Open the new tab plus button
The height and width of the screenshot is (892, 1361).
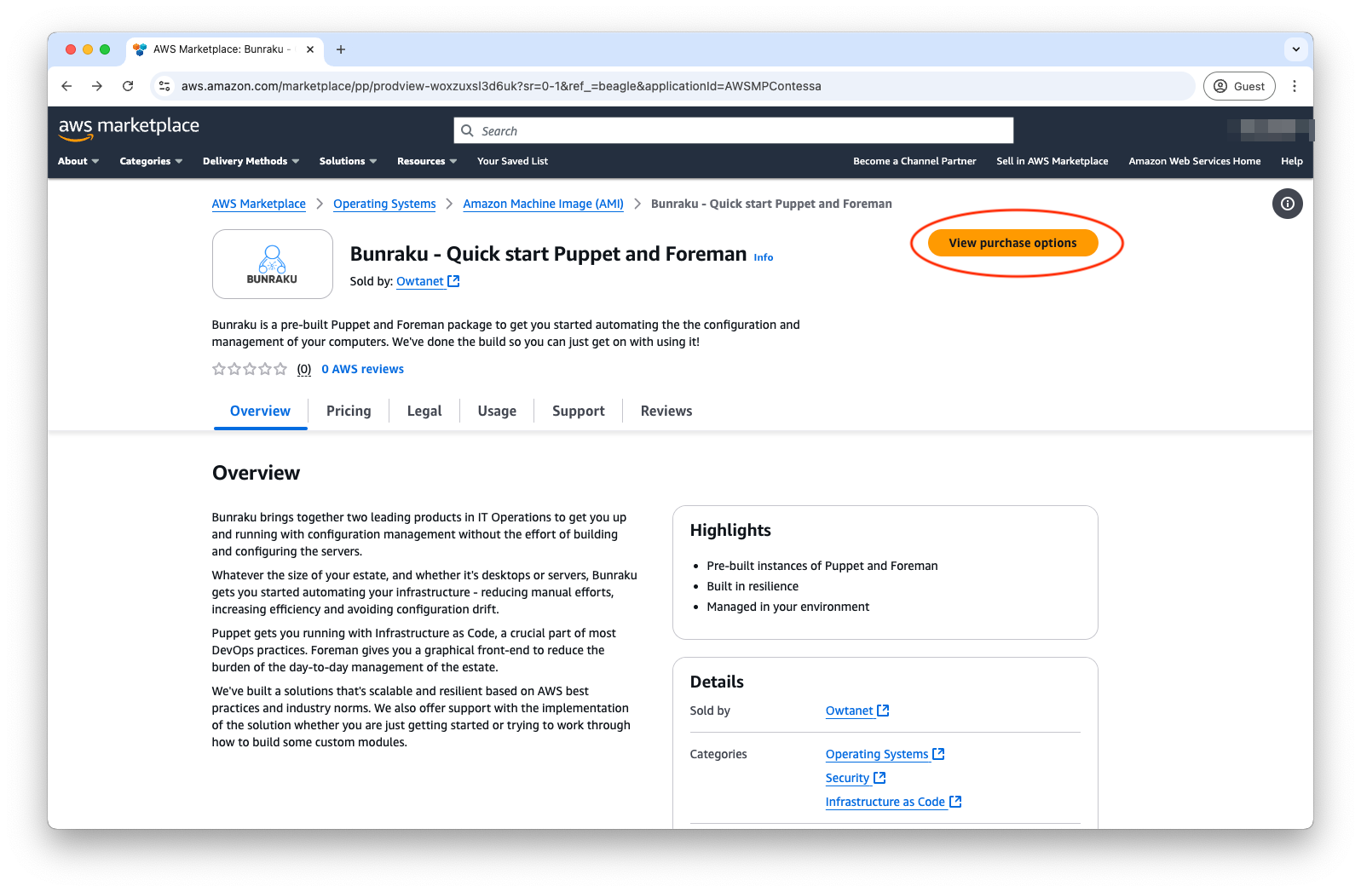click(341, 49)
